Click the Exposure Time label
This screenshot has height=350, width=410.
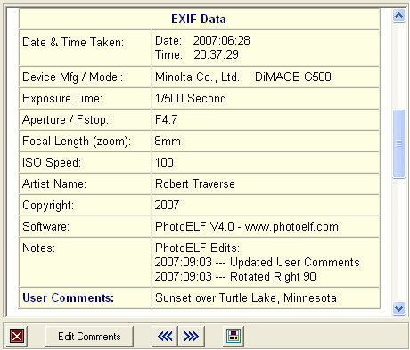click(x=62, y=98)
